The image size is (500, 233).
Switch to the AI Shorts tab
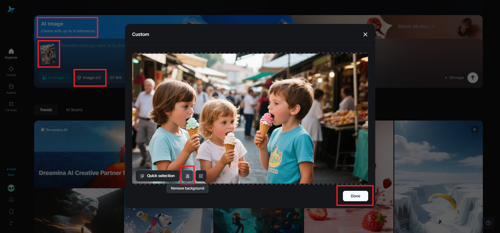74,110
